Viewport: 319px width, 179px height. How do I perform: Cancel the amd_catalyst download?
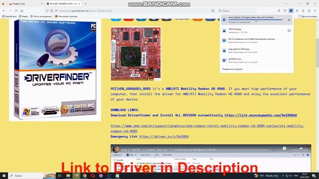289,20
